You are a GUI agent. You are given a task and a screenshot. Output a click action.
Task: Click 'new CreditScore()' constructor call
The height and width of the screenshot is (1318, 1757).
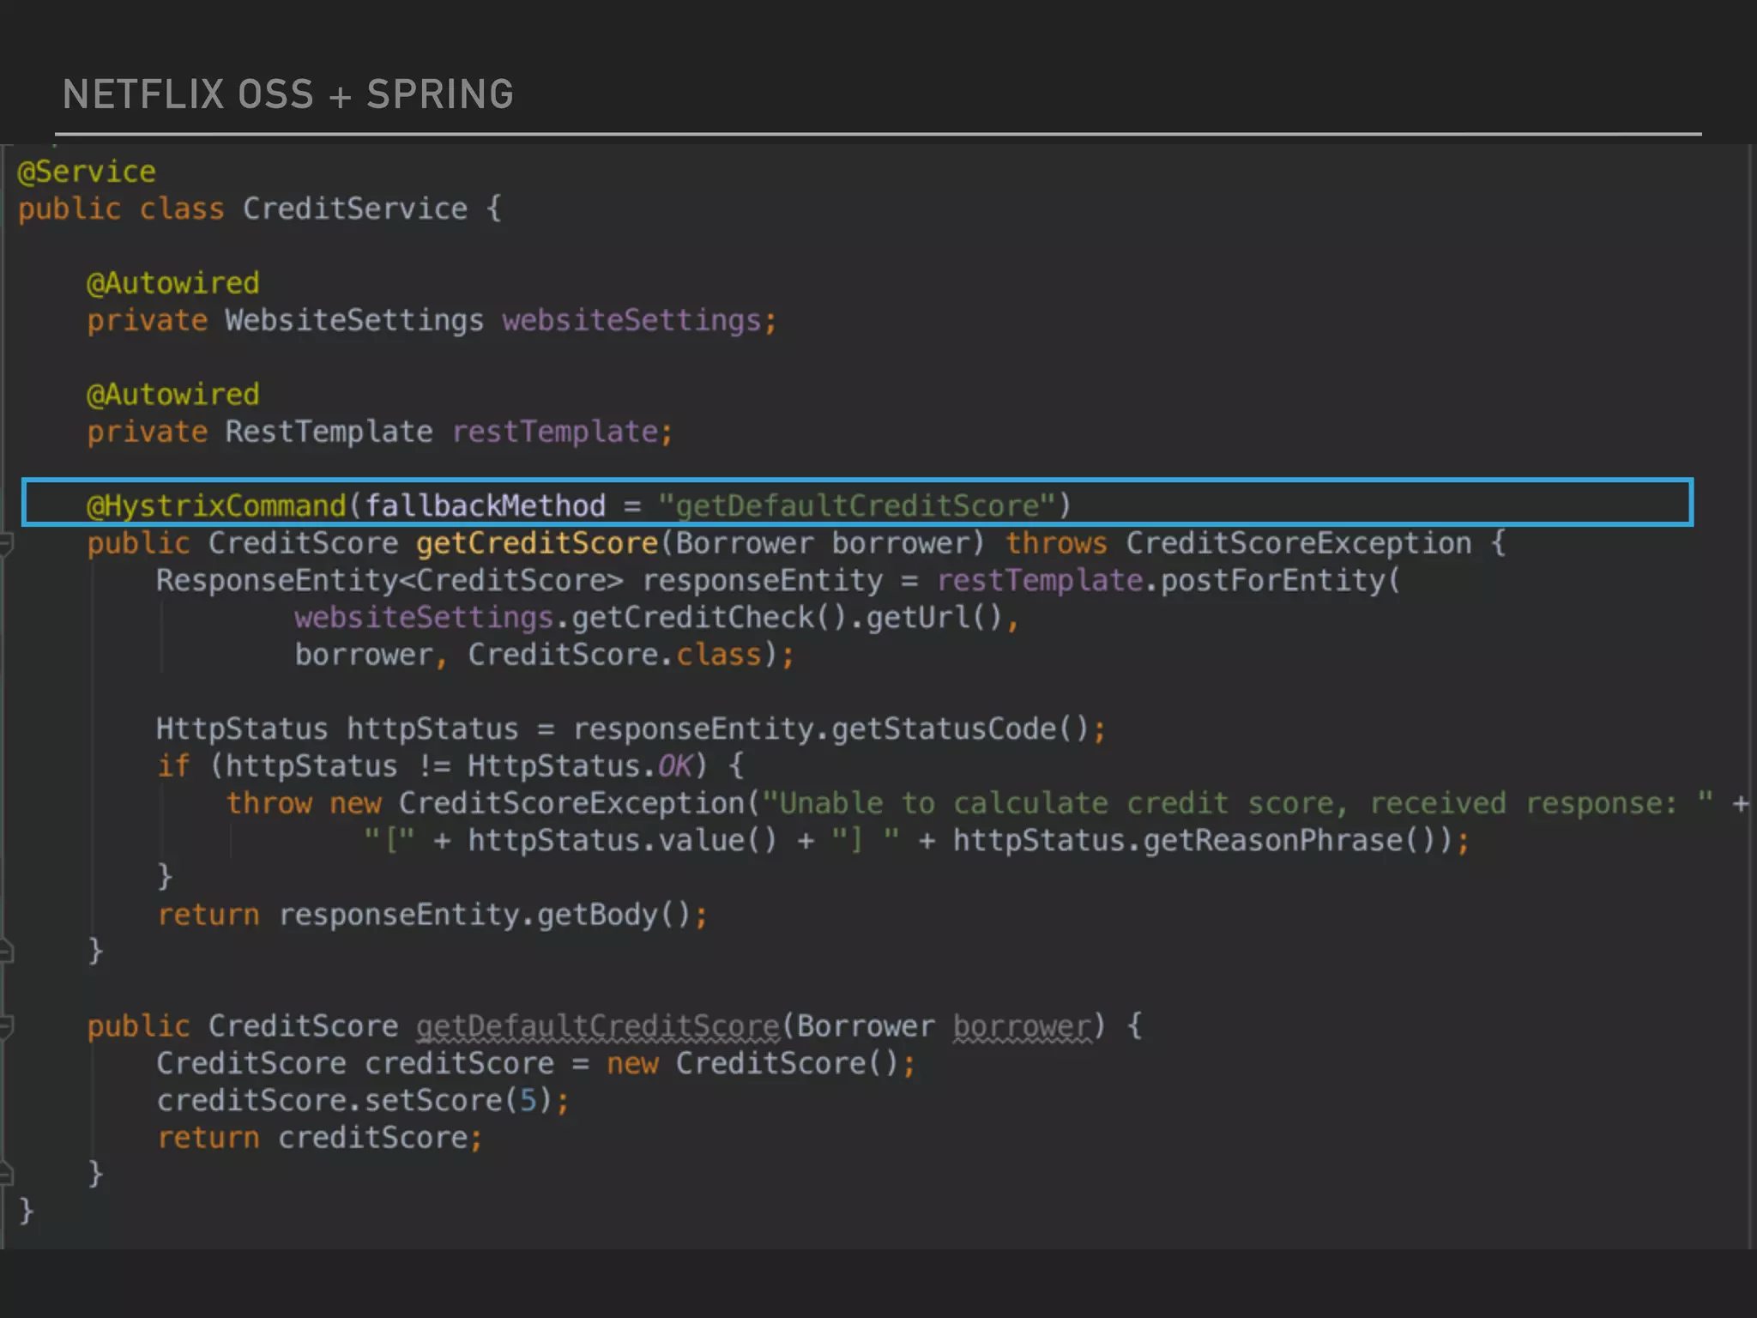752,1064
